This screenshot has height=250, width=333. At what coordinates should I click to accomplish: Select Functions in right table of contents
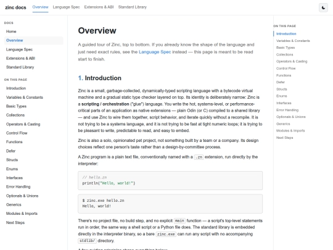284,75
